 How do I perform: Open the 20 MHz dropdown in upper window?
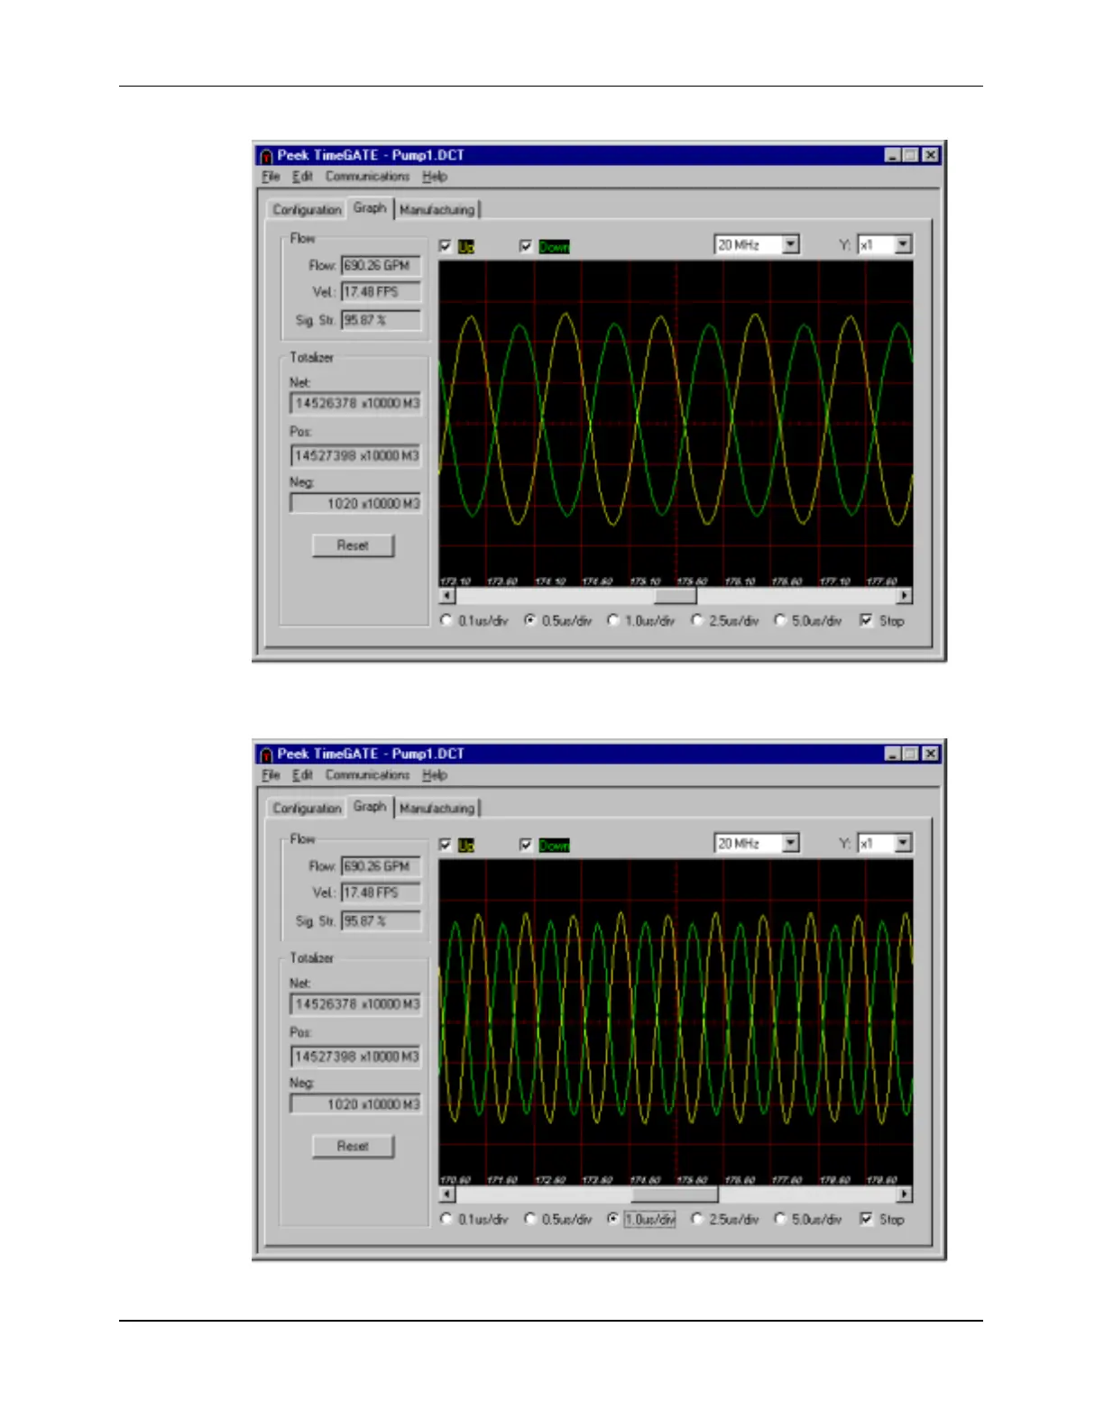point(790,244)
